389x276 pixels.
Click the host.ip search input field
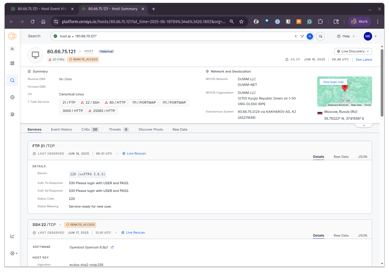pyautogui.click(x=175, y=36)
